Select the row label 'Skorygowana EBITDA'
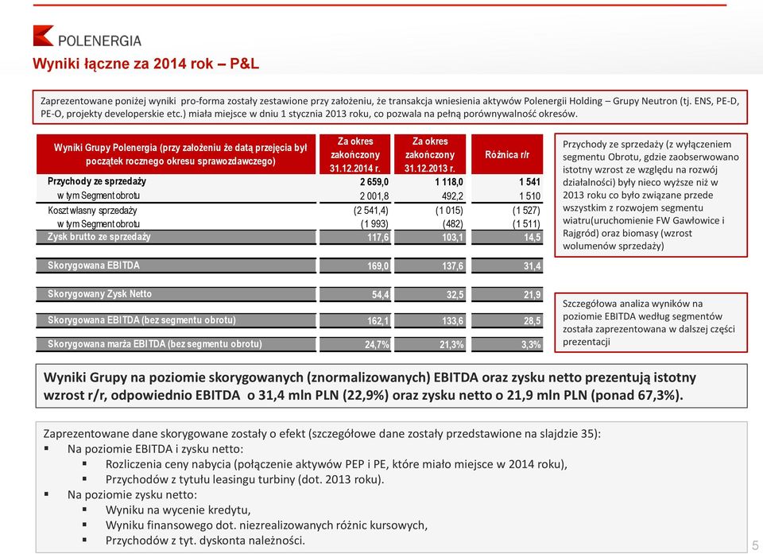763x554 pixels. 94,265
